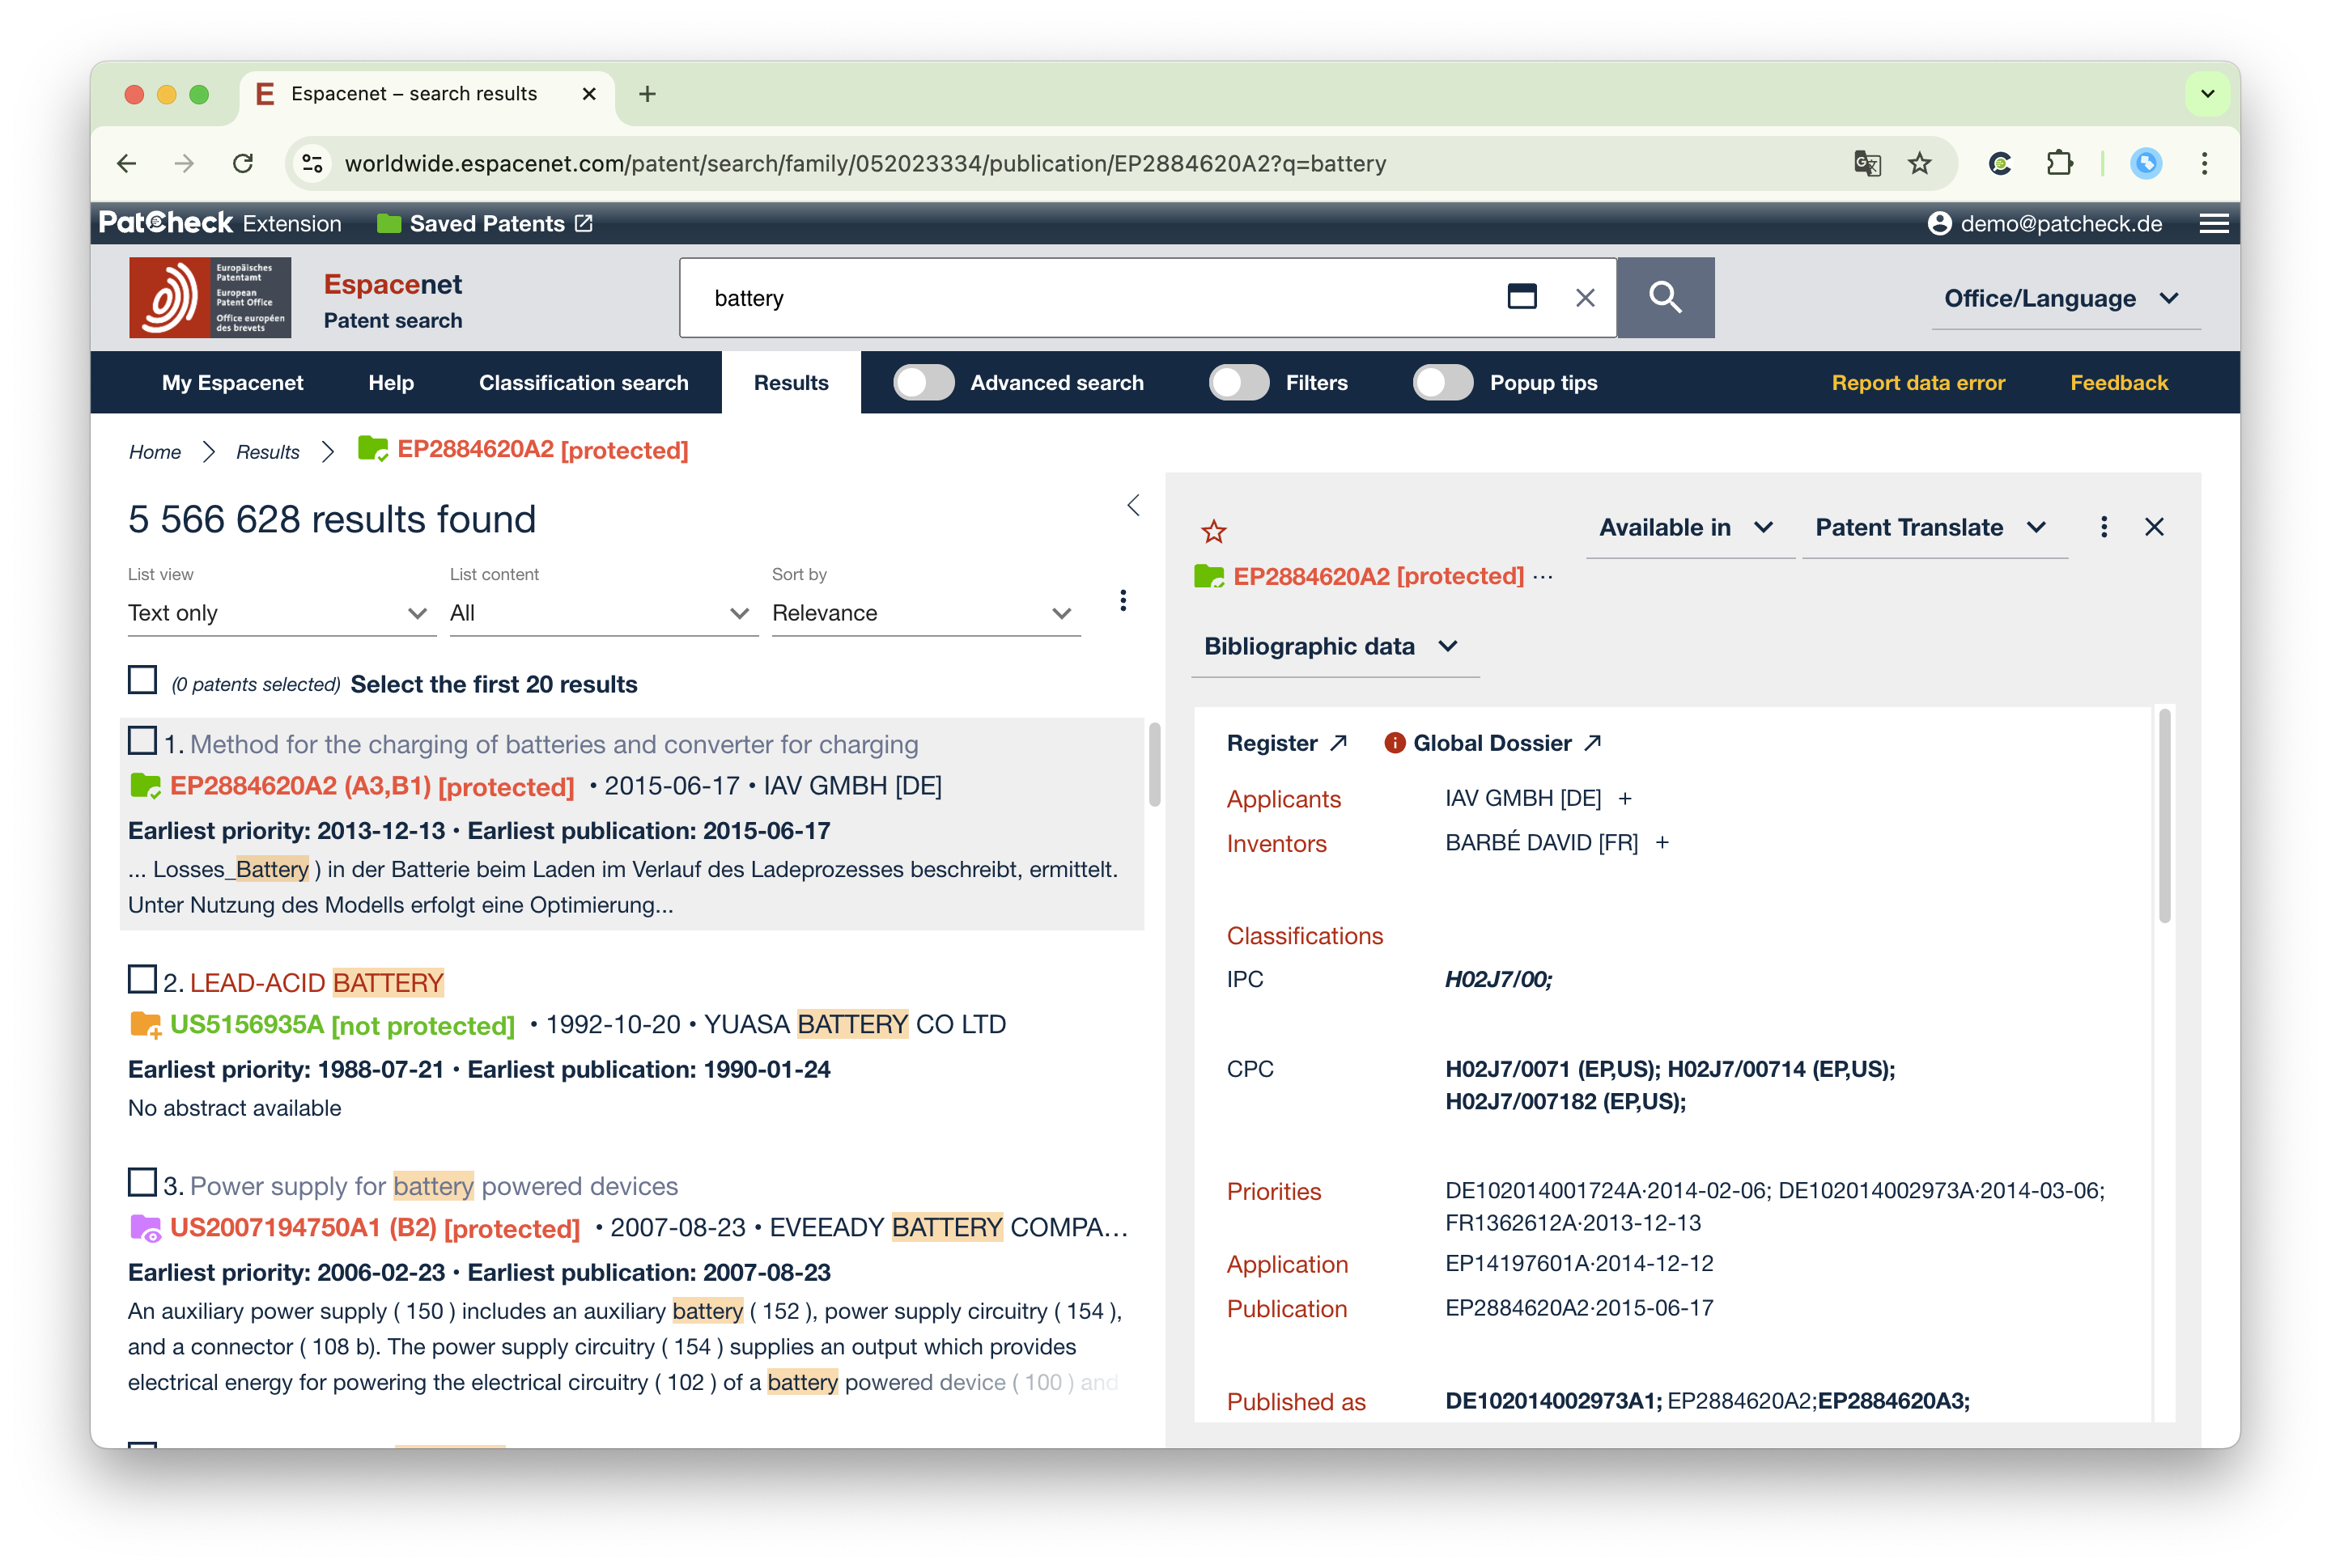This screenshot has width=2331, height=1568.
Task: Click the three-dot menu icon in results list
Action: coord(1122,611)
